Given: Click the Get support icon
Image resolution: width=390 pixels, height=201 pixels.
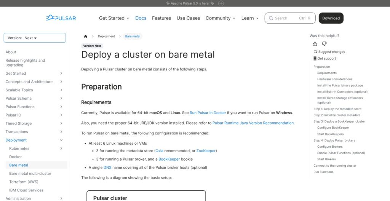Looking at the screenshot, I should (x=315, y=59).
